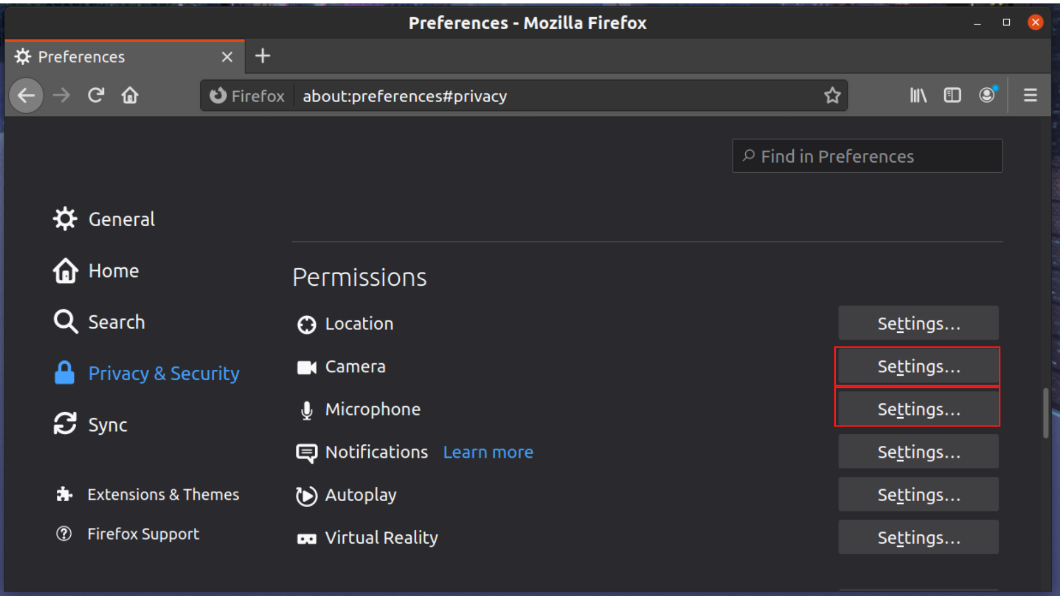Viewport: 1060px width, 596px height.
Task: Click the Virtual Reality label text
Action: coord(381,538)
